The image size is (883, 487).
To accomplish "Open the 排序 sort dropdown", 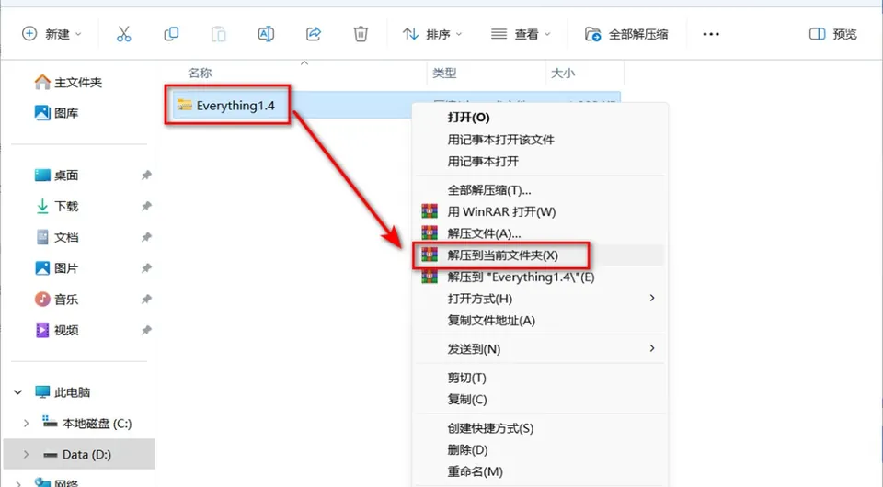I will (432, 34).
